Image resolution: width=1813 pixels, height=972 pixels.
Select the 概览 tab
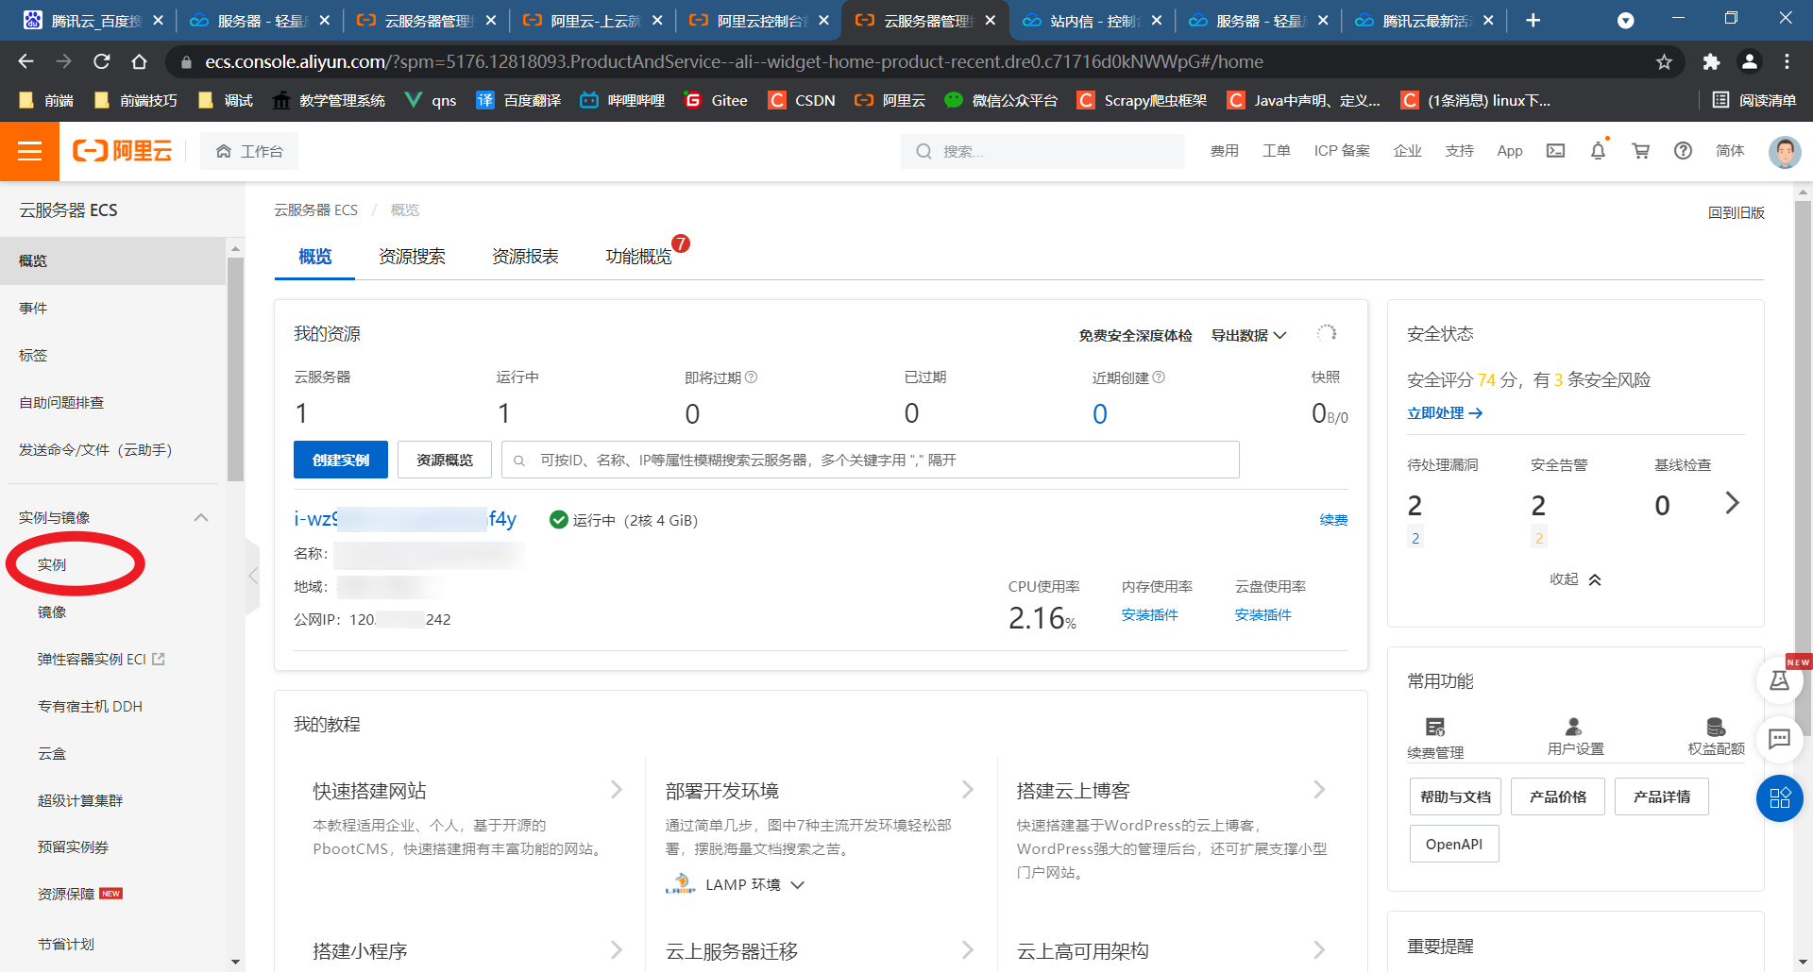pyautogui.click(x=314, y=257)
